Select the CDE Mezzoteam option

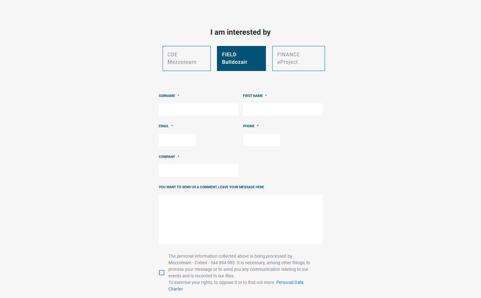pos(186,58)
